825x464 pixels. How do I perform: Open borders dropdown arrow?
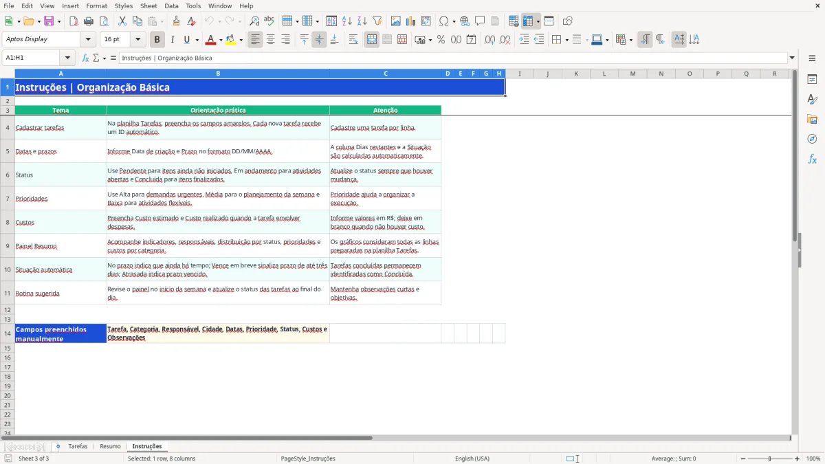(x=566, y=40)
